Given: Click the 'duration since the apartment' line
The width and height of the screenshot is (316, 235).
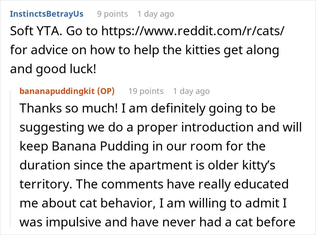Looking at the screenshot, I should click(148, 165).
